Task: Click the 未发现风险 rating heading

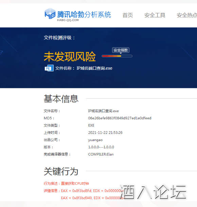Action: tap(70, 56)
